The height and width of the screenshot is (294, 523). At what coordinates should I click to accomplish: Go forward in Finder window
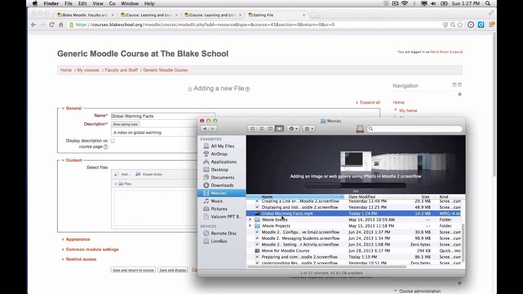212,129
